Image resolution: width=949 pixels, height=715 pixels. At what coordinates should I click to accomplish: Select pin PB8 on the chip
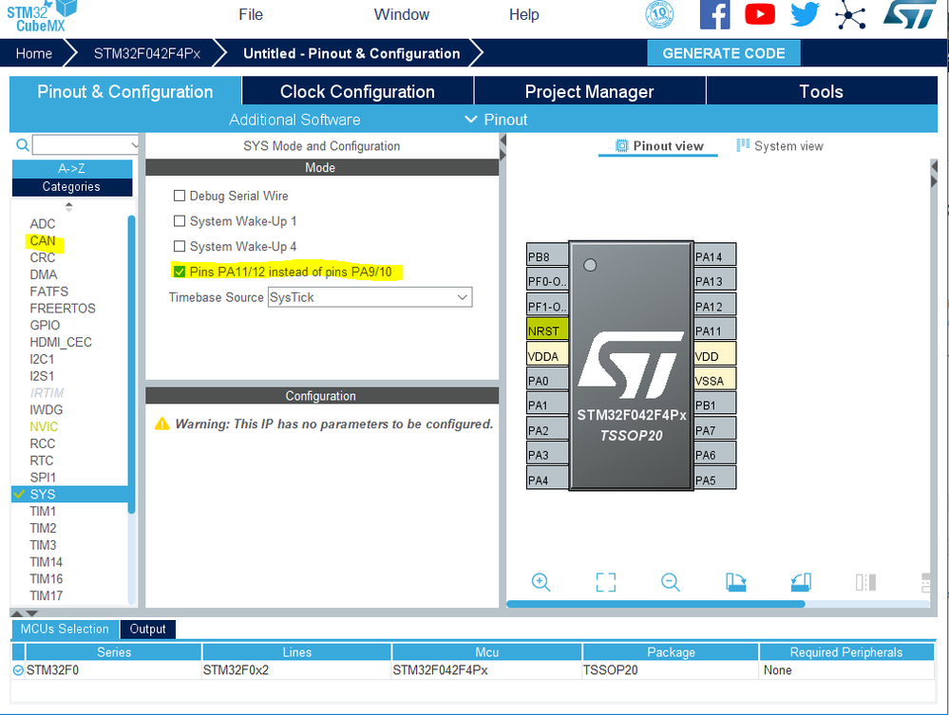547,256
